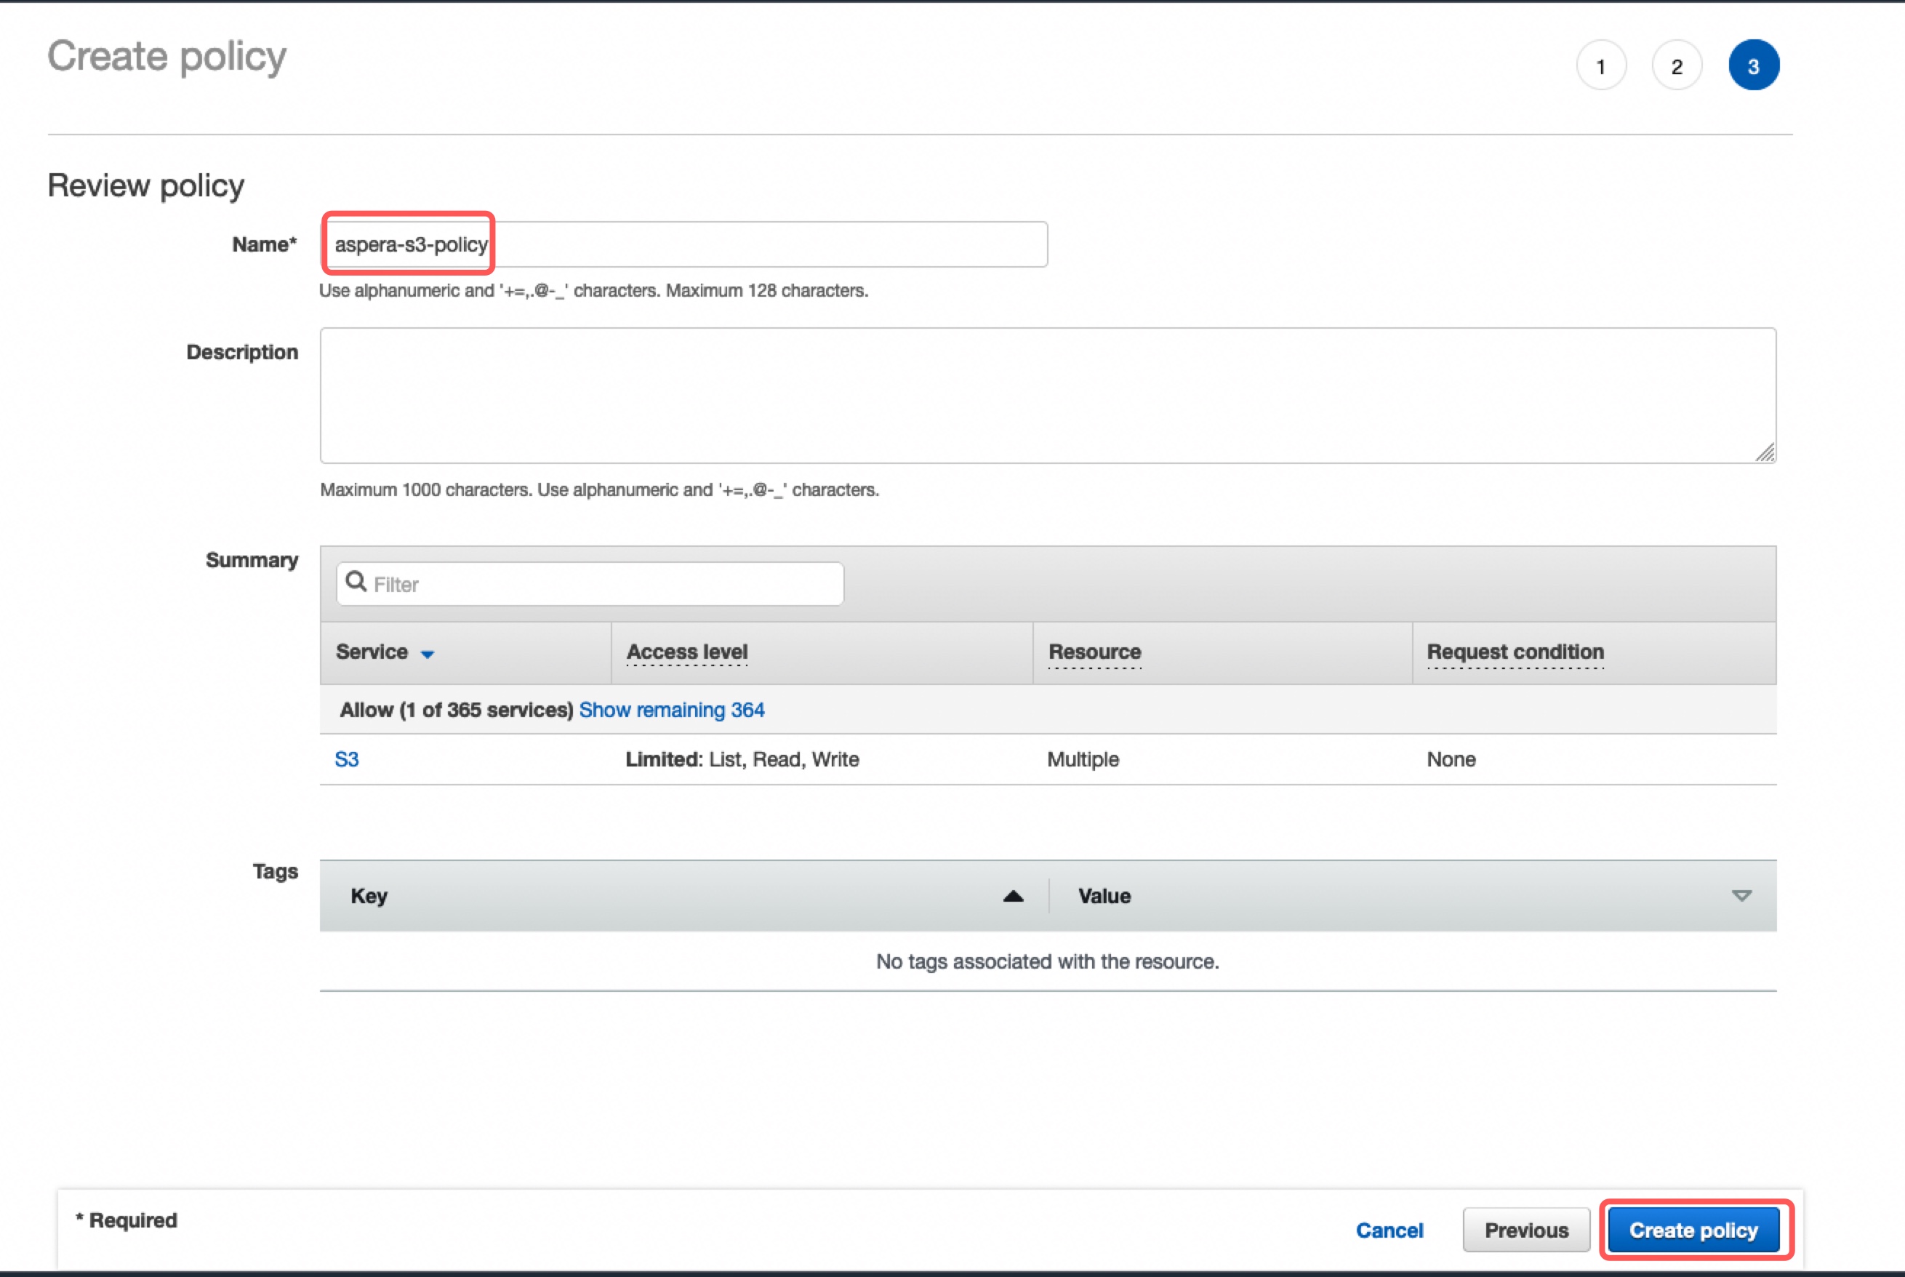
Task: Sort tags by Key ascending arrow
Action: coord(1013,896)
